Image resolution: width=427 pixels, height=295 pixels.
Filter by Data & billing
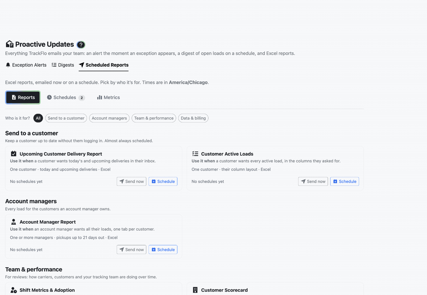[x=193, y=118]
